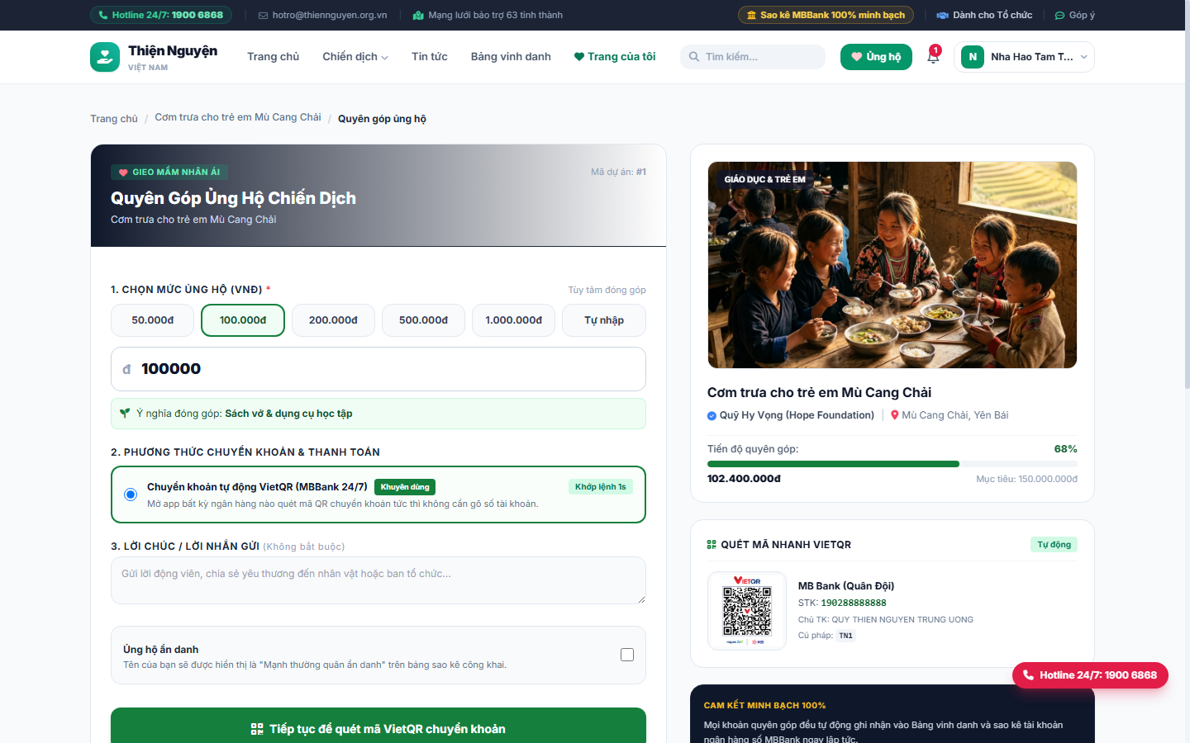Select the VietQR automatic transfer radio button
This screenshot has height=743, width=1190.
pos(131,495)
